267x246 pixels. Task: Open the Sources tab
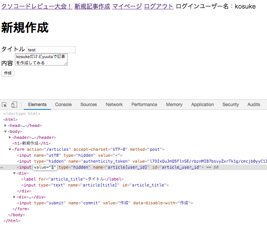click(x=89, y=105)
